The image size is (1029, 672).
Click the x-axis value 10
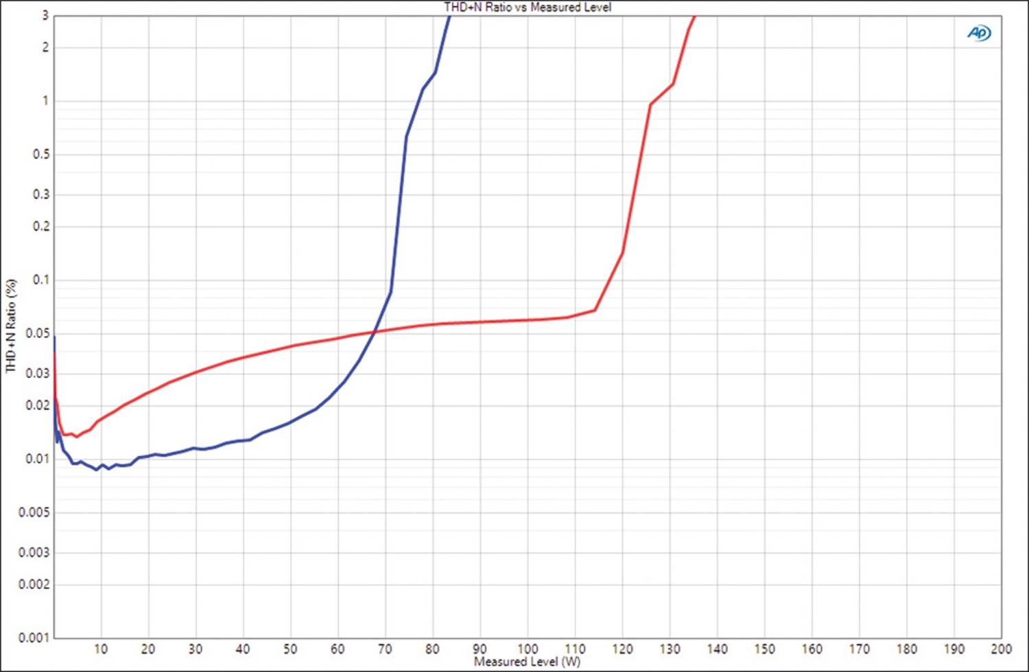(101, 649)
